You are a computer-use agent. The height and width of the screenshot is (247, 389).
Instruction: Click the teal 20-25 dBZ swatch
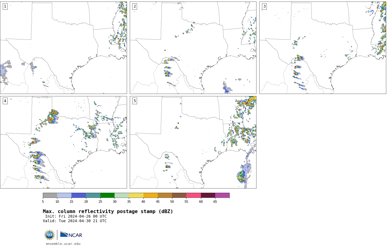(x=93, y=195)
